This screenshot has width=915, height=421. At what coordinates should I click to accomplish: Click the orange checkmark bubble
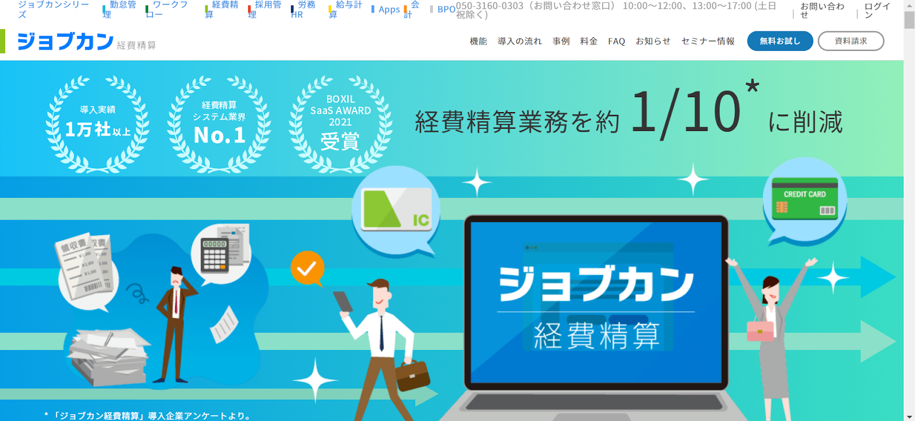coord(308,268)
